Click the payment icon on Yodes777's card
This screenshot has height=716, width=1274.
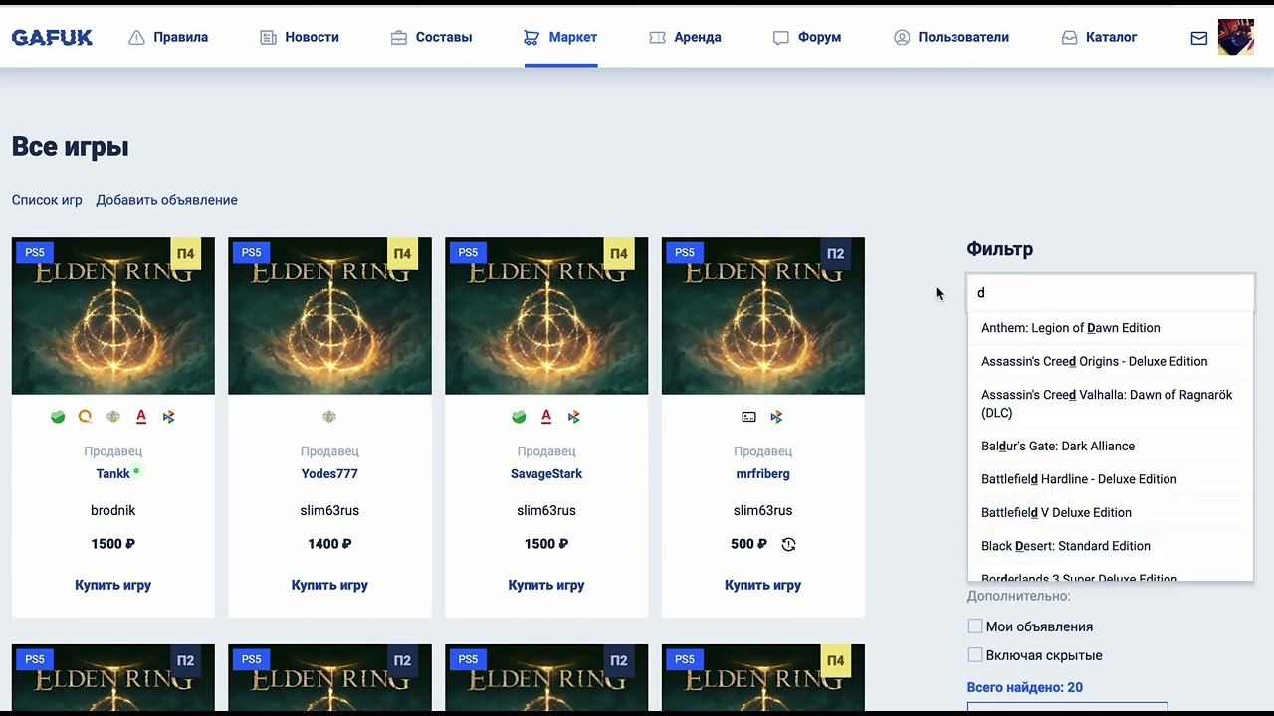(329, 417)
